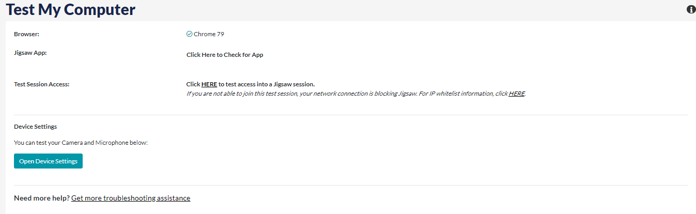Click the Device Settings section heading
This screenshot has height=214, width=696.
coord(35,127)
